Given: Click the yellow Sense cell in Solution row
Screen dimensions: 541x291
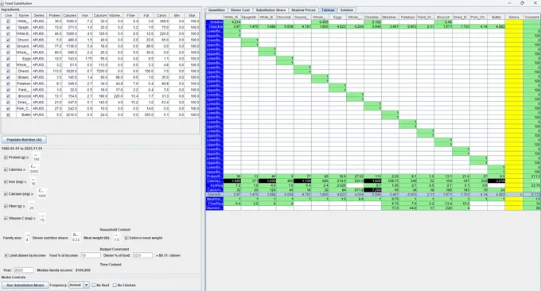Looking at the screenshot, I should (514, 21).
